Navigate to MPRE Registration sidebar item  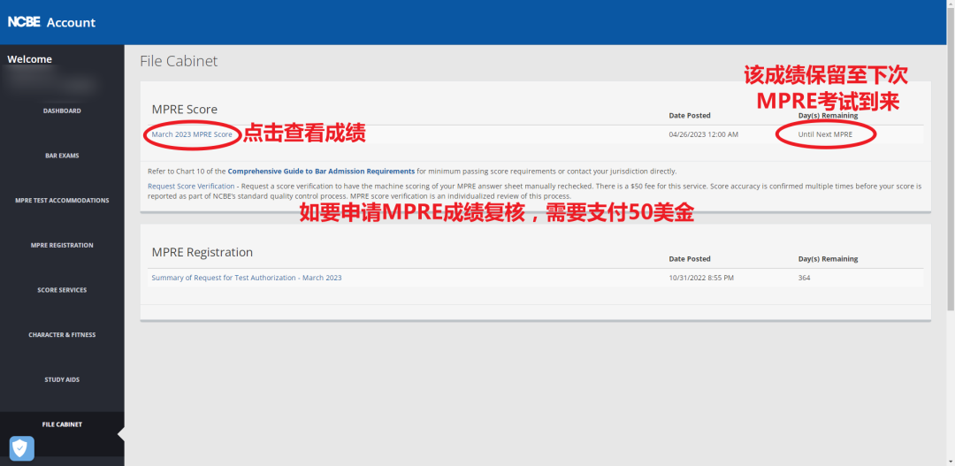click(62, 245)
